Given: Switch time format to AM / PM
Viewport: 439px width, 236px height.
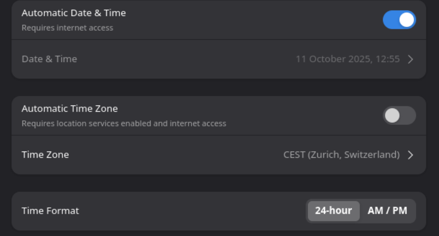Looking at the screenshot, I should tap(387, 211).
